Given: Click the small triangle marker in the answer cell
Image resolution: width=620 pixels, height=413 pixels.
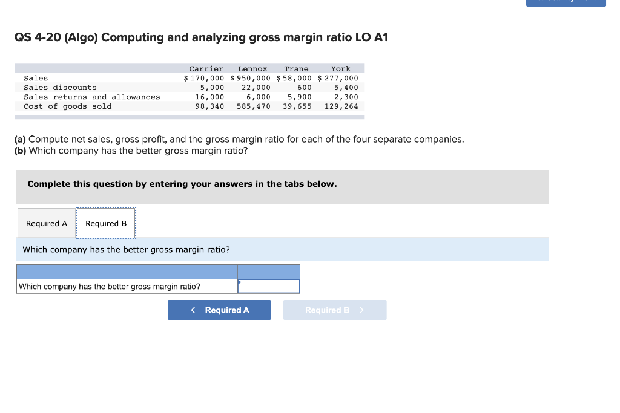Looking at the screenshot, I should pos(240,282).
